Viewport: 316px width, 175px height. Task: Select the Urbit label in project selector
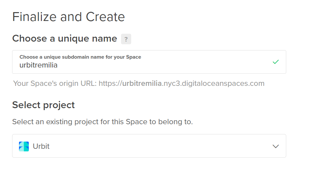(x=41, y=146)
